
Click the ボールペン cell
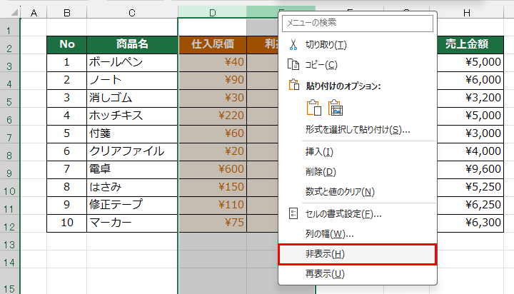132,63
